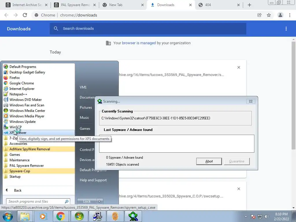
Task: Abort the spyware scan
Action: click(209, 161)
